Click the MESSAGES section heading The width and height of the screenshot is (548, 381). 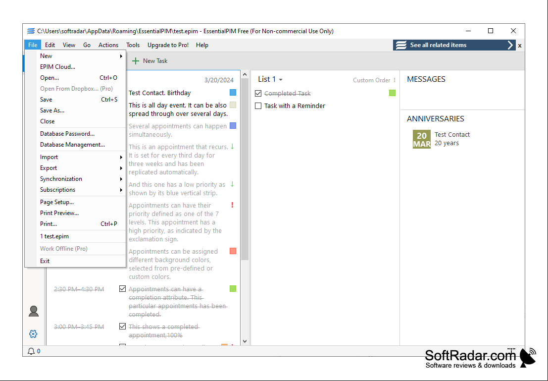click(426, 79)
